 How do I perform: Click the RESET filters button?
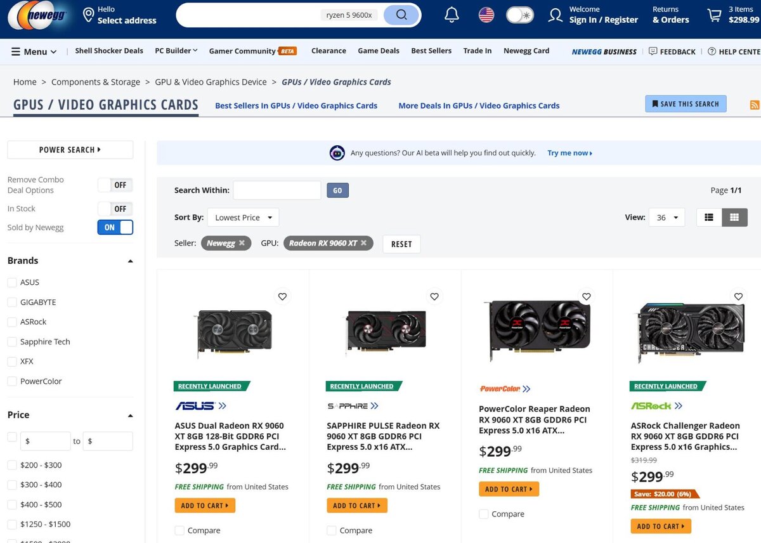pyautogui.click(x=401, y=244)
